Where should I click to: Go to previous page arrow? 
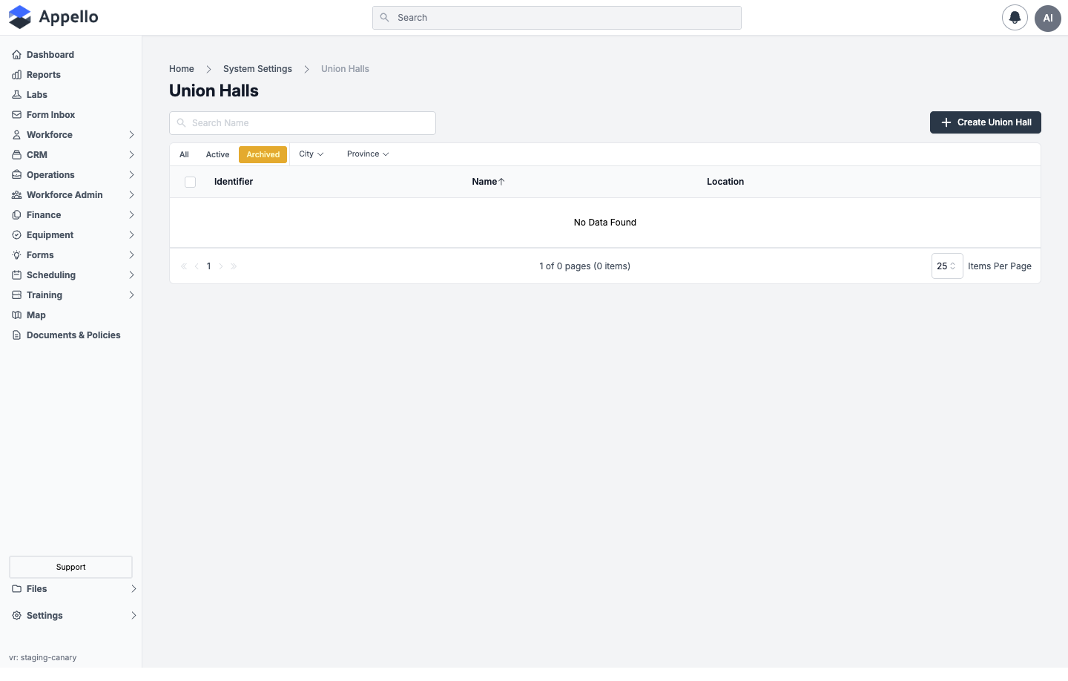click(197, 266)
